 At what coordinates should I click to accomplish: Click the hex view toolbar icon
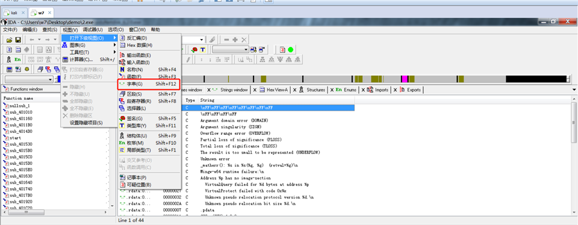(18, 50)
